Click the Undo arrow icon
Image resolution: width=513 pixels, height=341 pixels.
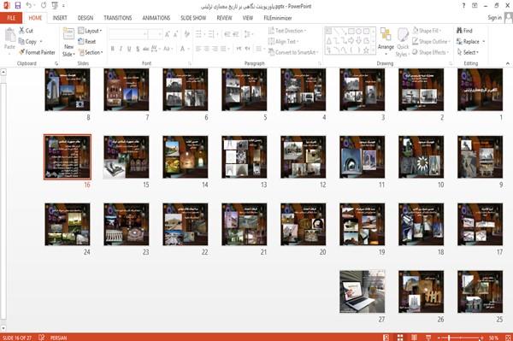click(29, 5)
